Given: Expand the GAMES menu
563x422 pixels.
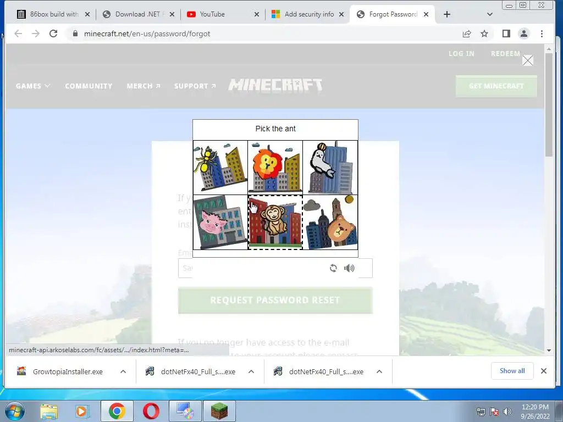Looking at the screenshot, I should [32, 86].
